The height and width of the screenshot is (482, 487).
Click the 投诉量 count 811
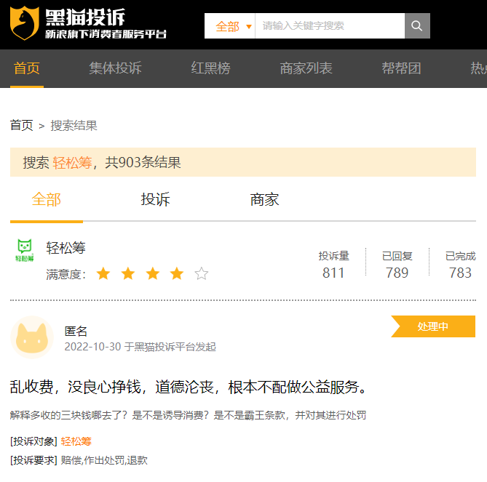(x=333, y=273)
